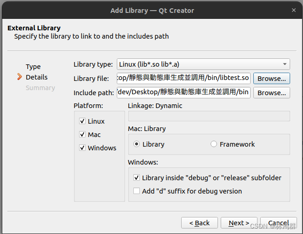Close the Add Library window
303x234 pixels.
coord(294,10)
